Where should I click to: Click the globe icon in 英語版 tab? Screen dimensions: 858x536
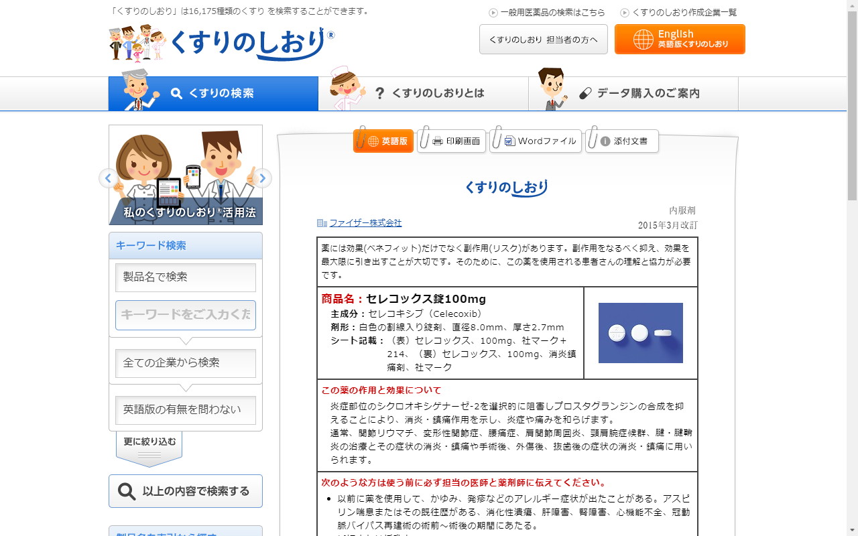point(373,141)
